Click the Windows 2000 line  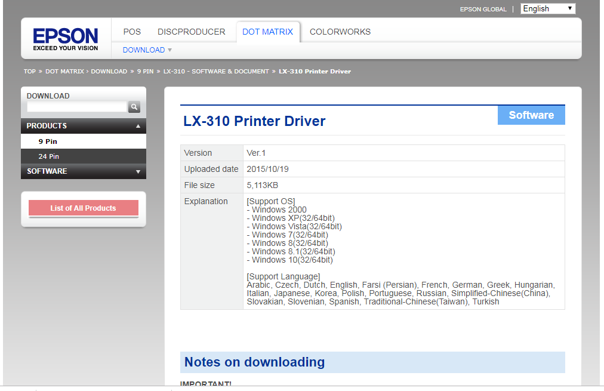pos(276,210)
